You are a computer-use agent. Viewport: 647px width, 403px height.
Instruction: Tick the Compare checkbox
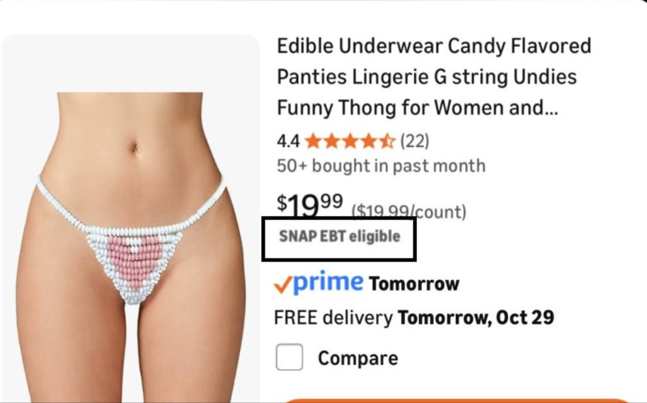(x=289, y=358)
